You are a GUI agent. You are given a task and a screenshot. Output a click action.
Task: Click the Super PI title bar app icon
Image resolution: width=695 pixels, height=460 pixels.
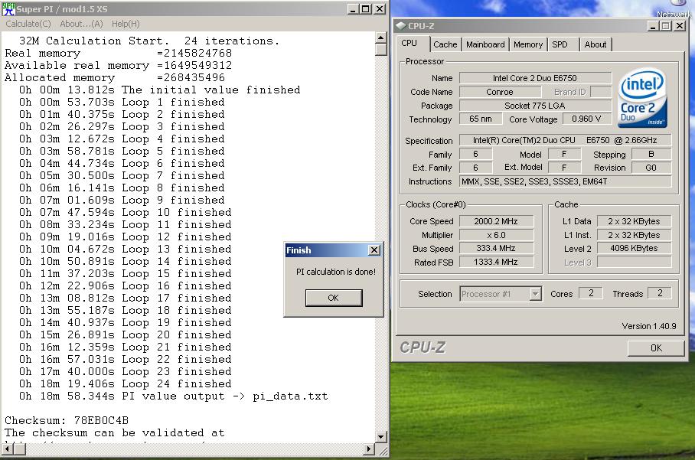tap(8, 9)
